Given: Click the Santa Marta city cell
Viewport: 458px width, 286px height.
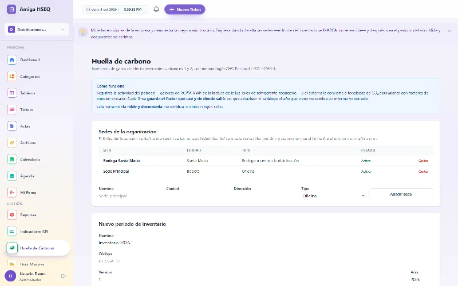Looking at the screenshot, I should [198, 161].
